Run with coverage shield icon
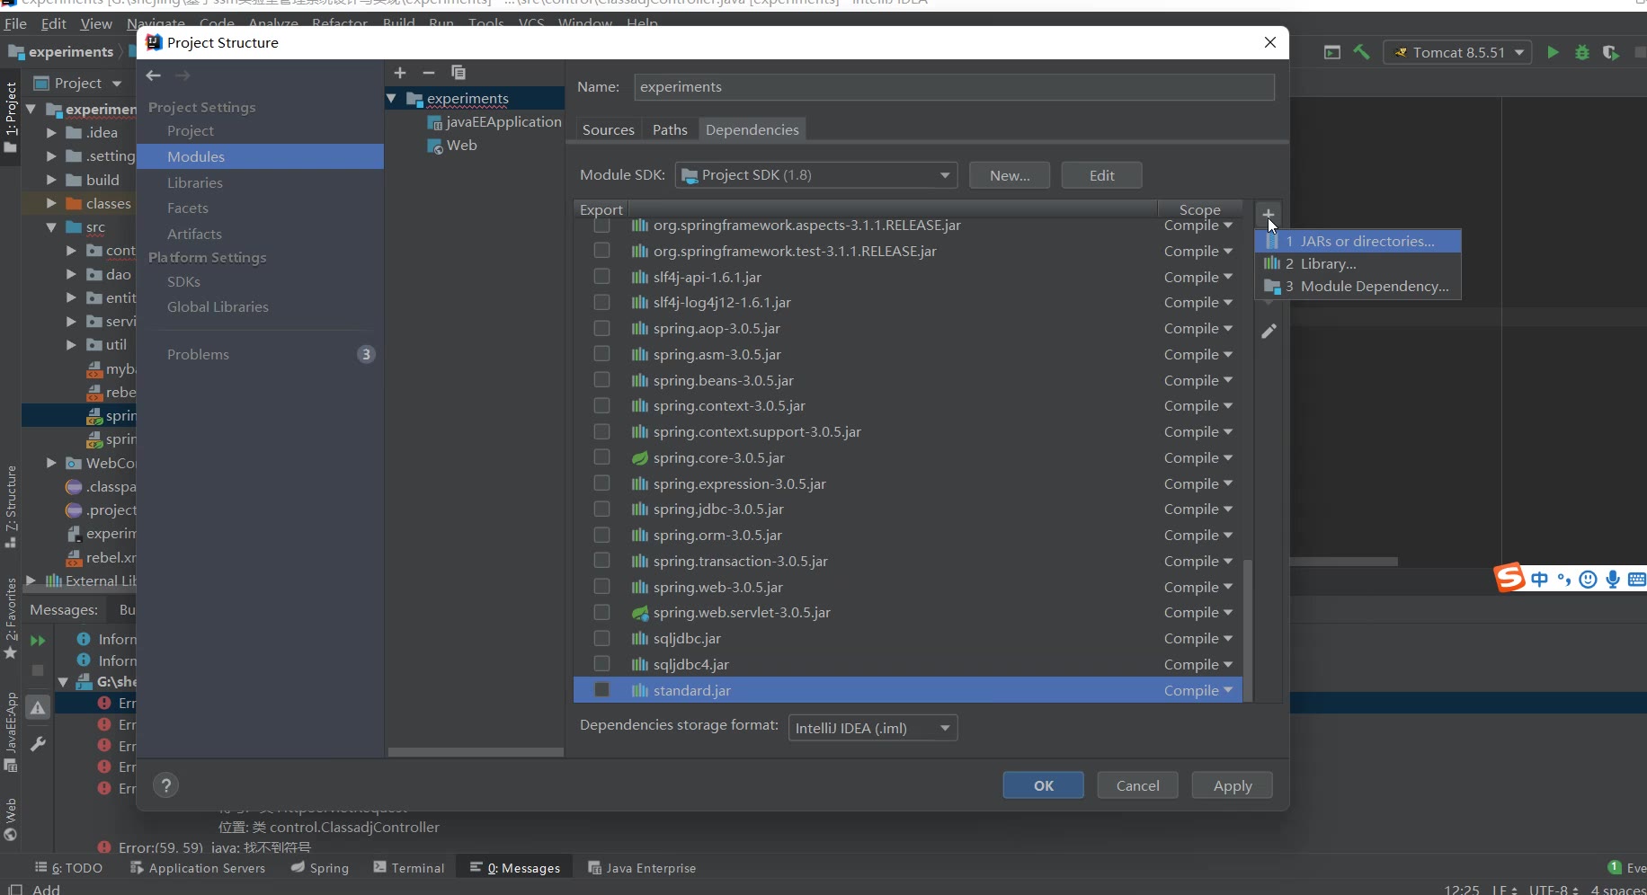The image size is (1647, 895). point(1610,52)
